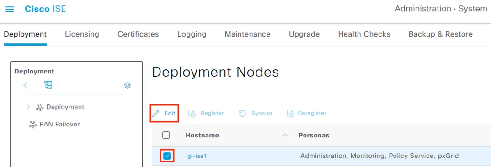Screen dimensions: 491x167
Task: Expand the Deployment tree node
Action: [28, 107]
